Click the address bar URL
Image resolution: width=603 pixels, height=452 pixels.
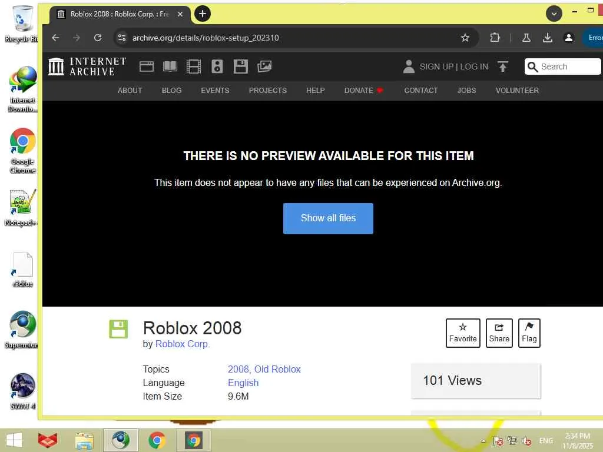pyautogui.click(x=206, y=38)
